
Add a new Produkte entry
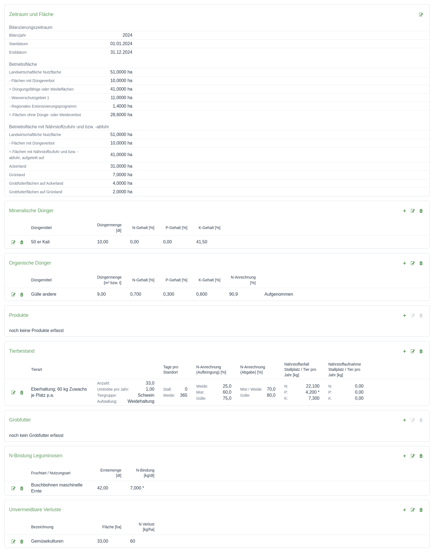tap(404, 315)
